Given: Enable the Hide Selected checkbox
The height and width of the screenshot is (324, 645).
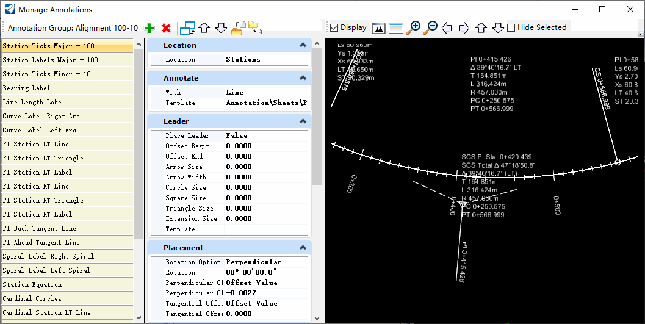Looking at the screenshot, I should click(x=511, y=27).
